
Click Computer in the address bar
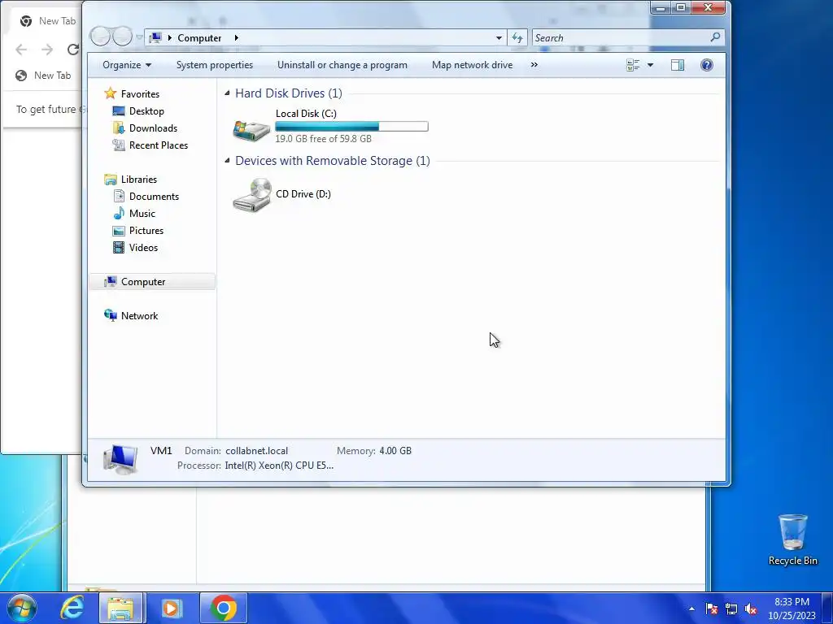pos(199,38)
